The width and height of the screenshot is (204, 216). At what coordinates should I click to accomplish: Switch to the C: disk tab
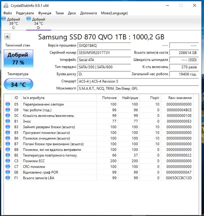13,23
